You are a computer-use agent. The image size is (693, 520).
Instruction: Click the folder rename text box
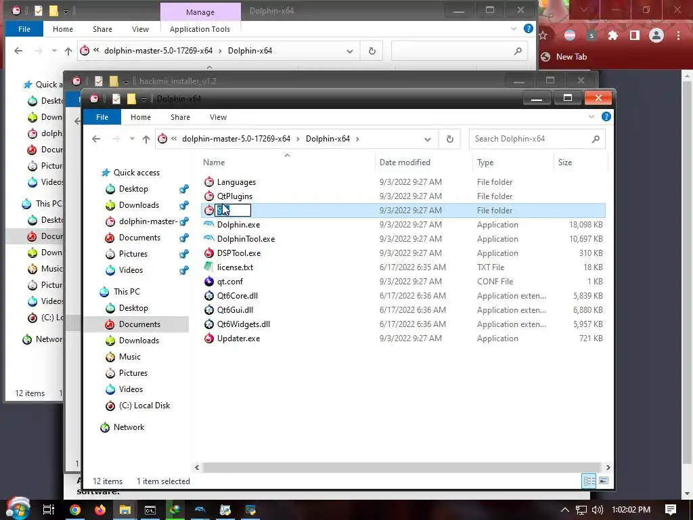click(233, 210)
